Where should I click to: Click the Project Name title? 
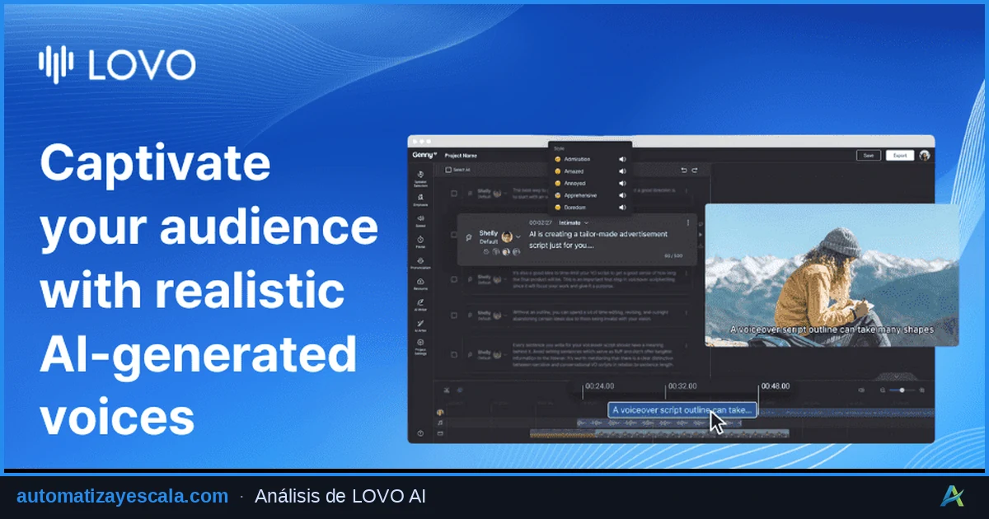click(x=461, y=155)
